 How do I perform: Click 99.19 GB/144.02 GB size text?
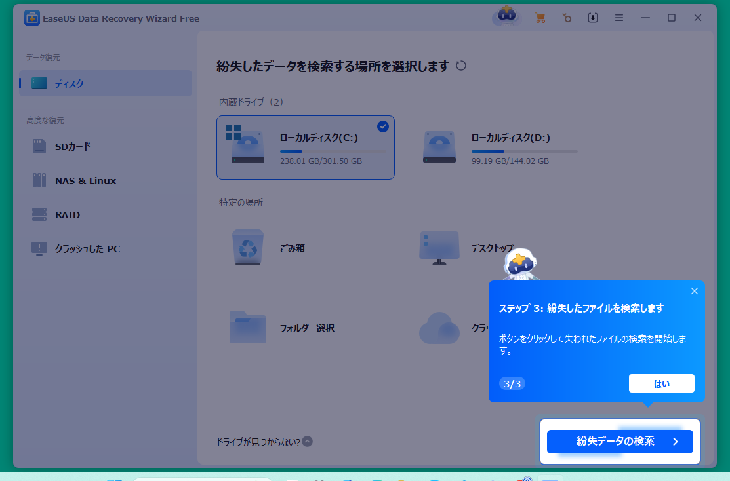coord(510,161)
